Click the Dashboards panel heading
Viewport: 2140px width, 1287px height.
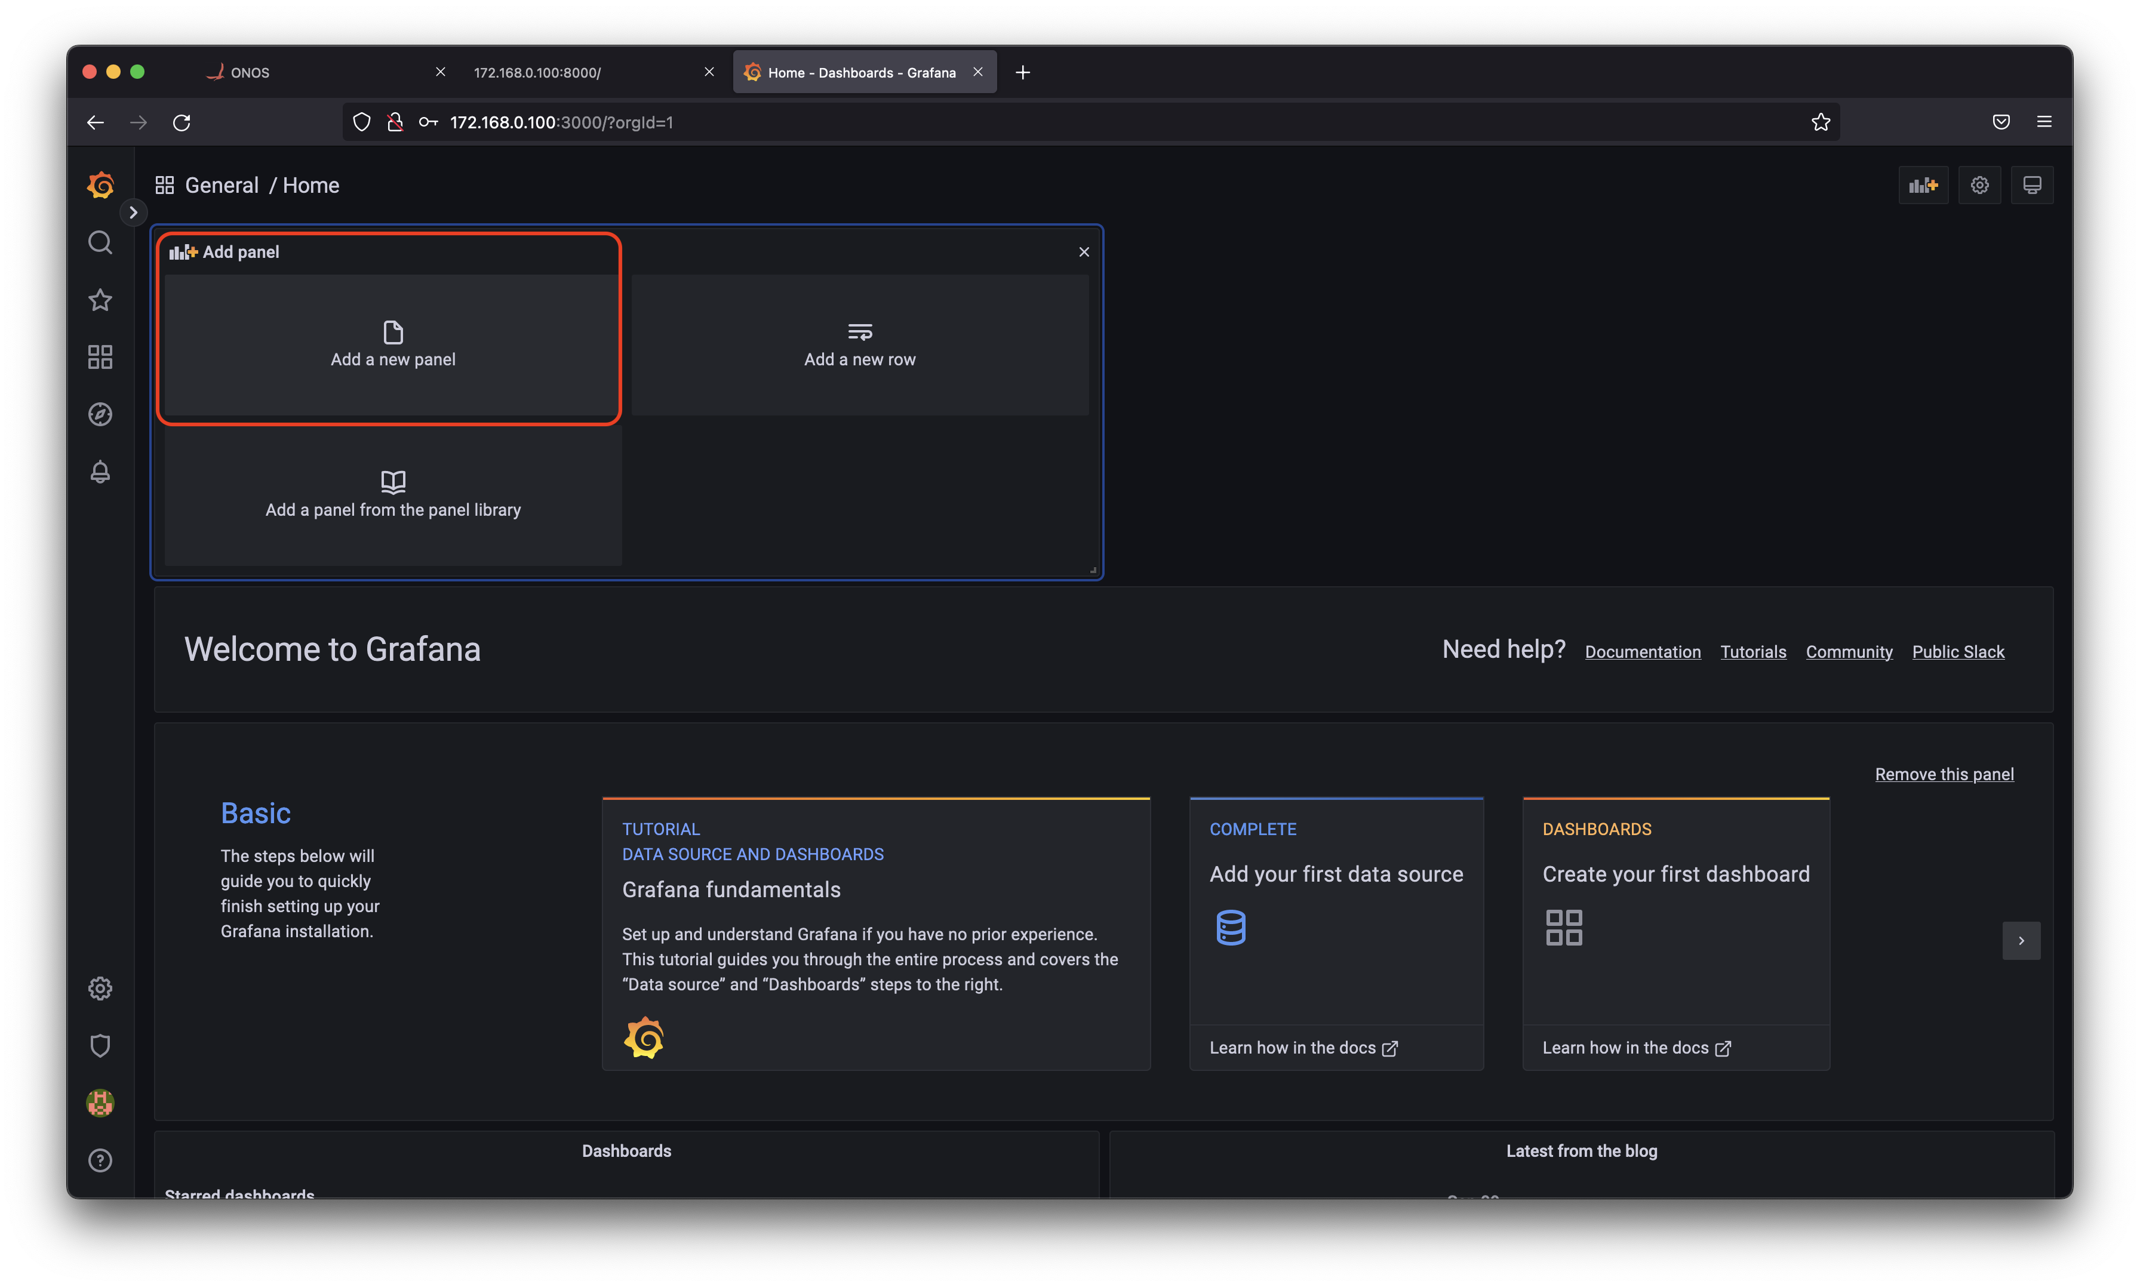pyautogui.click(x=626, y=1151)
